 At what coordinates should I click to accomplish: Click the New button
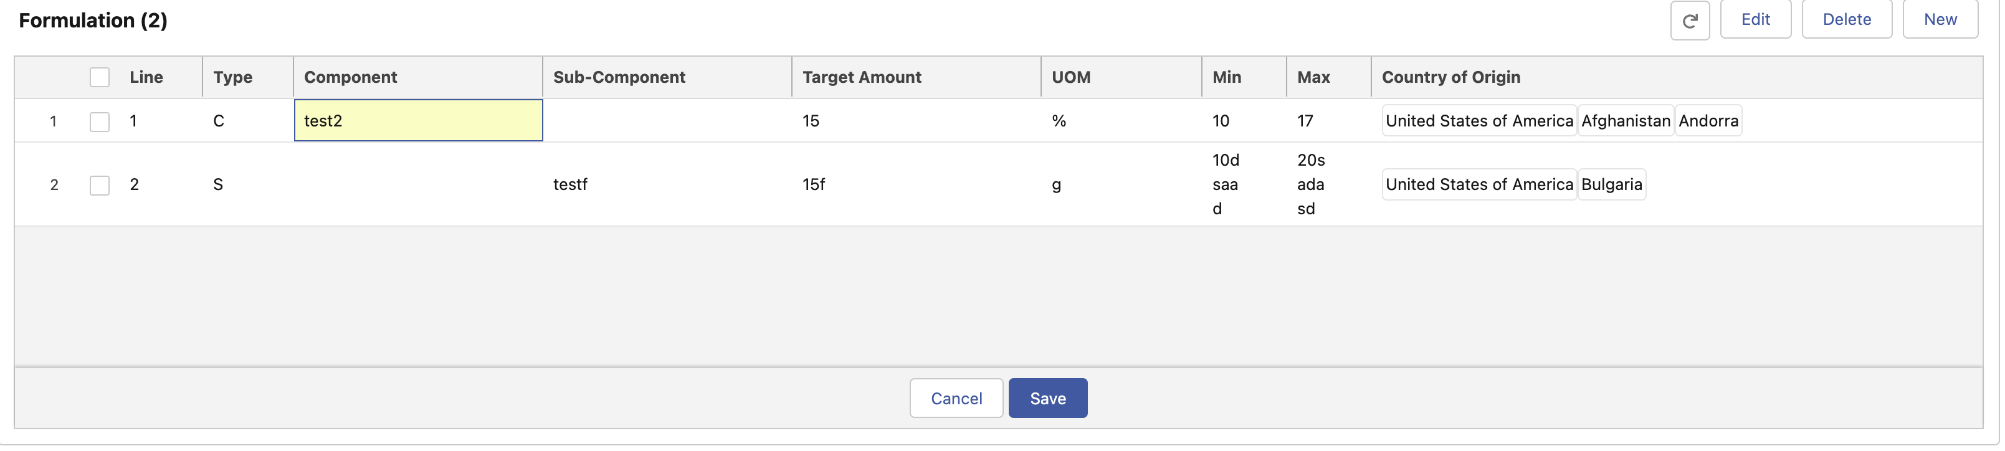point(1939,19)
